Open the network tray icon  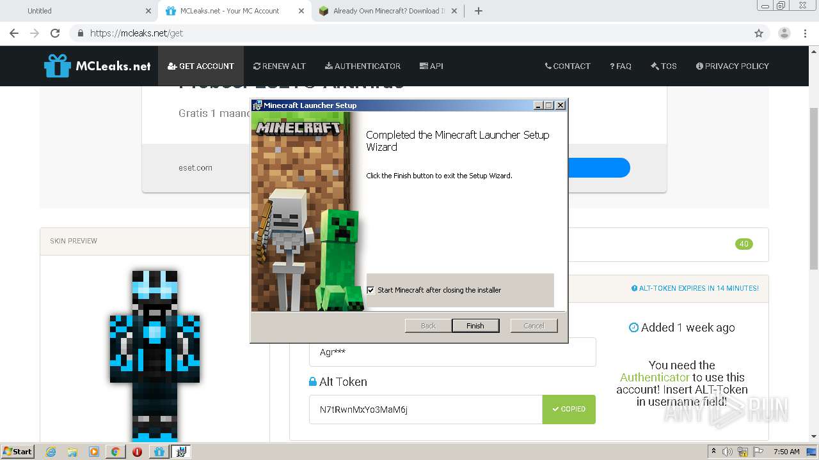[x=742, y=452]
